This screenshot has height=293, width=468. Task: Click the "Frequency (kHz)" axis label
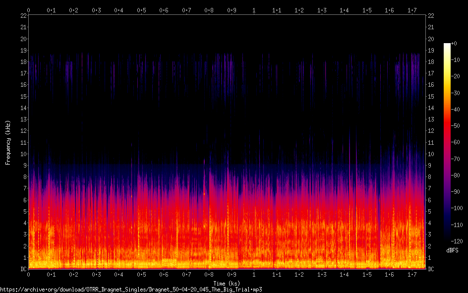(8, 142)
